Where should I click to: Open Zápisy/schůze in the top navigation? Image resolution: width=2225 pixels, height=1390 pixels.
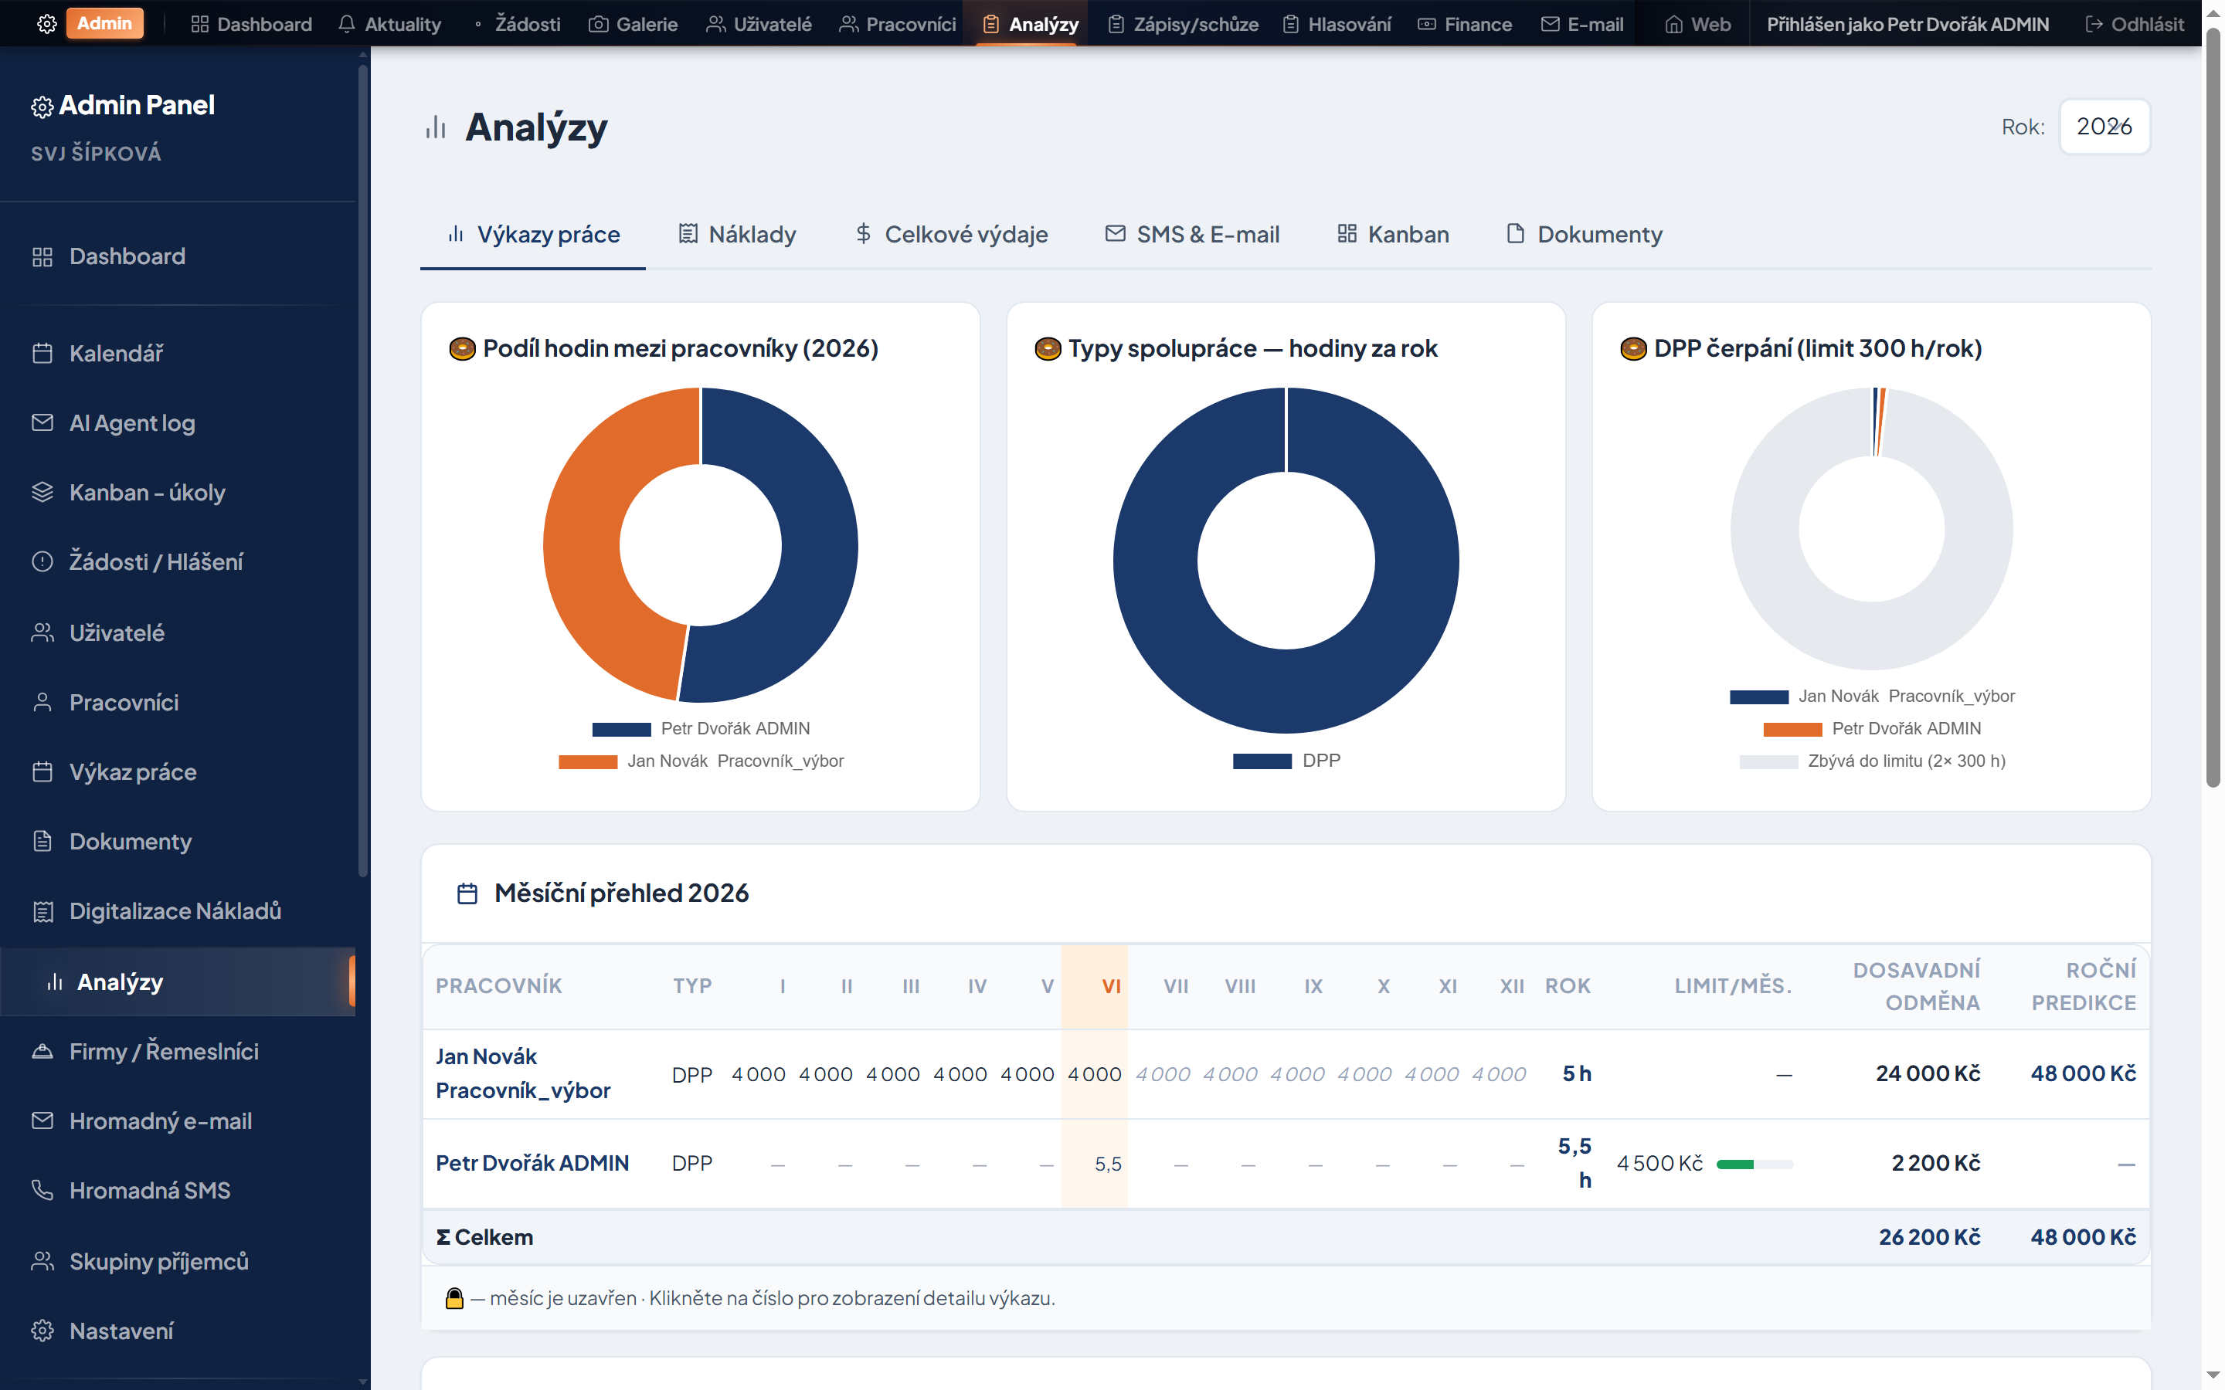(1182, 24)
